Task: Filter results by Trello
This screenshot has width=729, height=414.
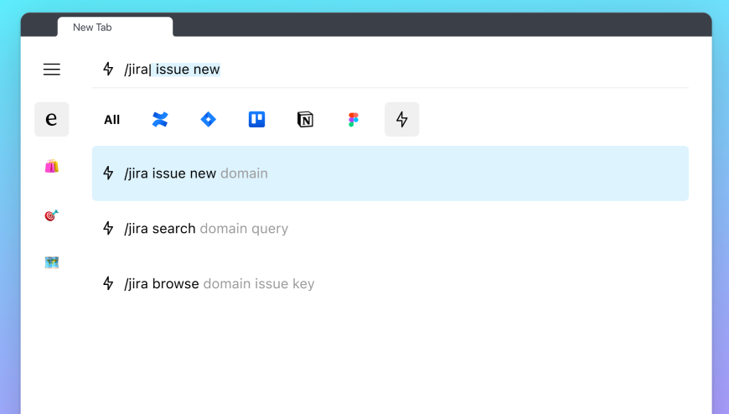Action: (x=257, y=120)
